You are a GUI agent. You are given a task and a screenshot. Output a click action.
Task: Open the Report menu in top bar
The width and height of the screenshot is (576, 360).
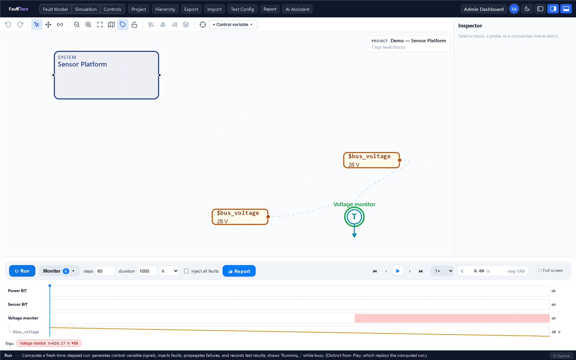point(270,9)
